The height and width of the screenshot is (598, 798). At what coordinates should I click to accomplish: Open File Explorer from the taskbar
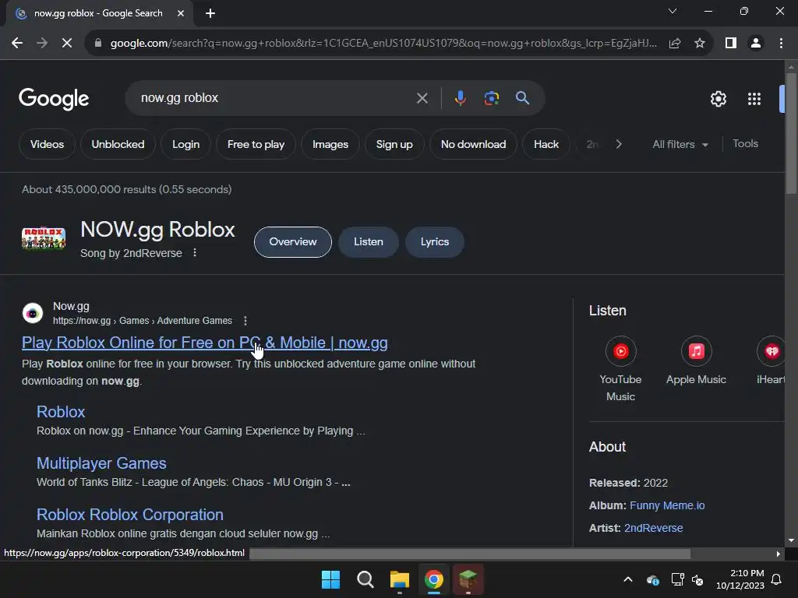400,579
